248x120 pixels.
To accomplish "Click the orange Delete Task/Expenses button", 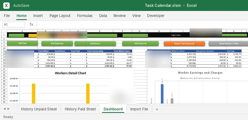I will [184, 44].
